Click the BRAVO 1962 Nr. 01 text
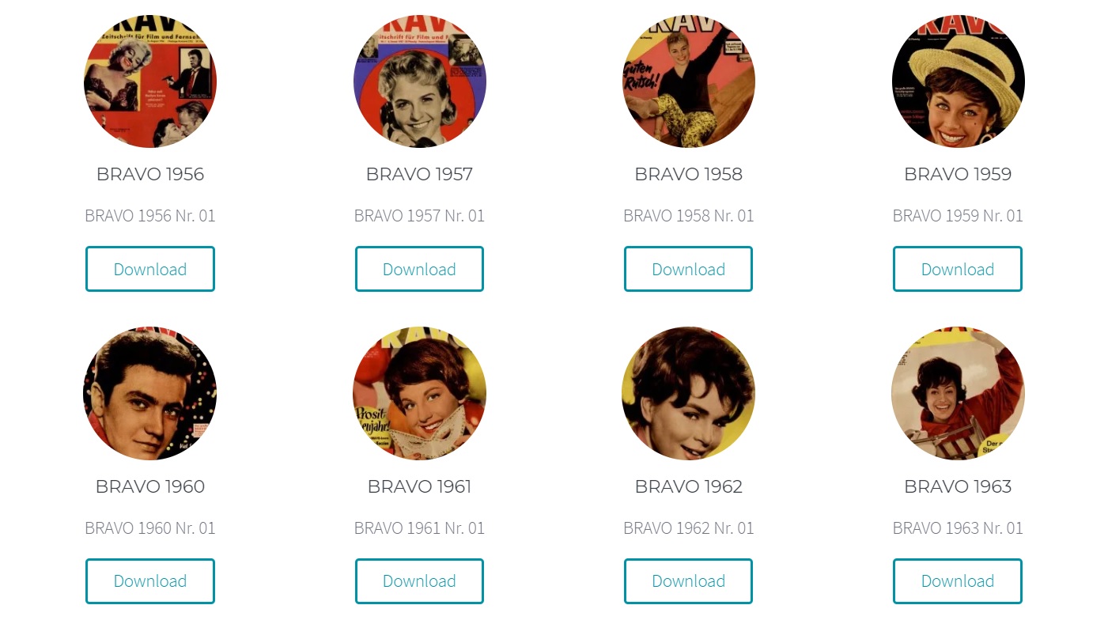The height and width of the screenshot is (639, 1108). click(689, 527)
